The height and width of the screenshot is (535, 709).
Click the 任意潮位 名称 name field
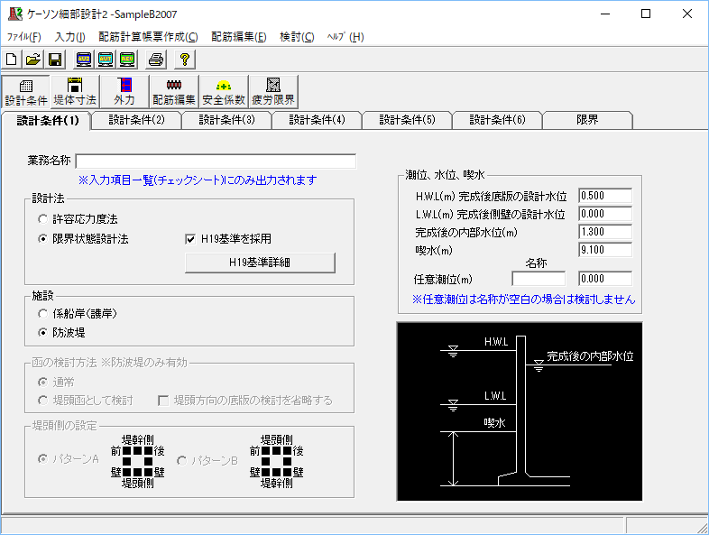pyautogui.click(x=539, y=279)
